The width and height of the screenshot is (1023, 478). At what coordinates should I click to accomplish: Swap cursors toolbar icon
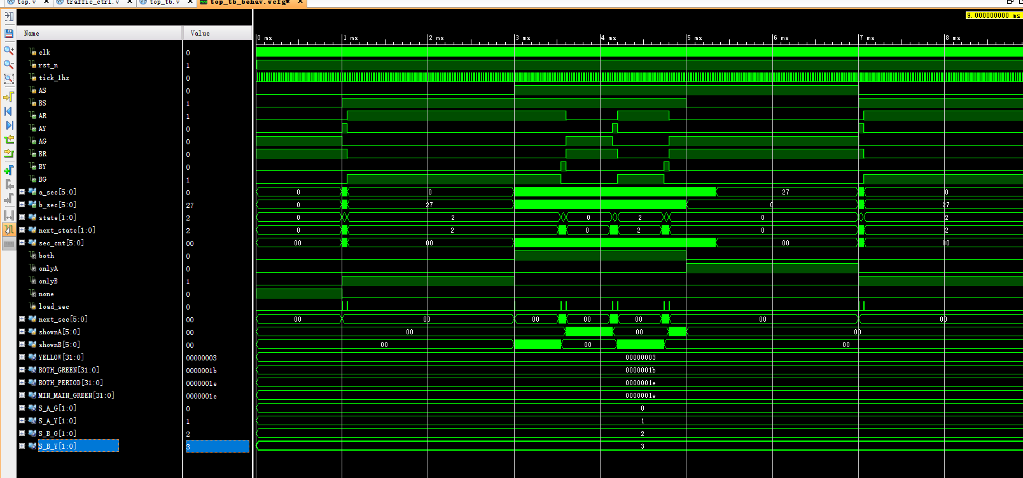9,215
